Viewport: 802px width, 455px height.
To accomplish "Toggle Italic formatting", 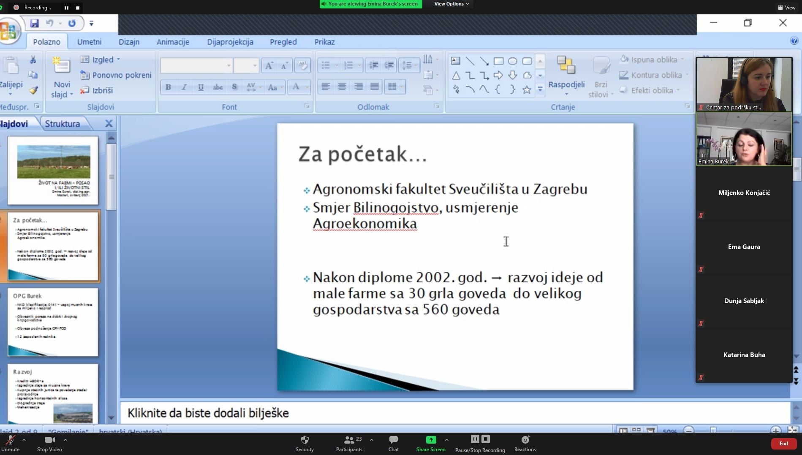I will (x=184, y=87).
